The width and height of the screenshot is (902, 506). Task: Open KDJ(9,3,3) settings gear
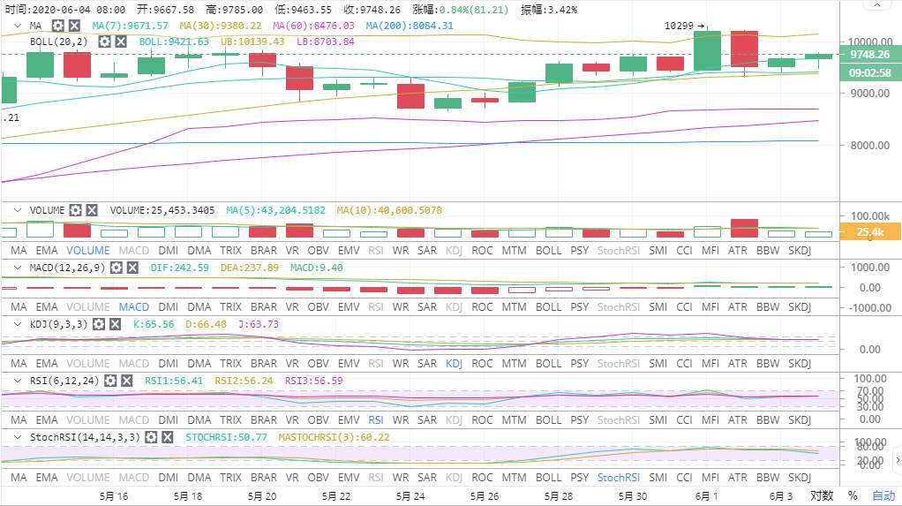[x=99, y=325]
